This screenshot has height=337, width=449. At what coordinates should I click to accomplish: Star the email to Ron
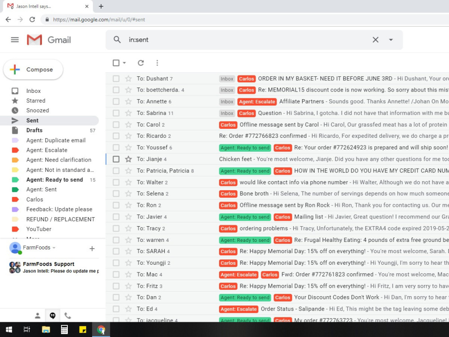coord(128,205)
